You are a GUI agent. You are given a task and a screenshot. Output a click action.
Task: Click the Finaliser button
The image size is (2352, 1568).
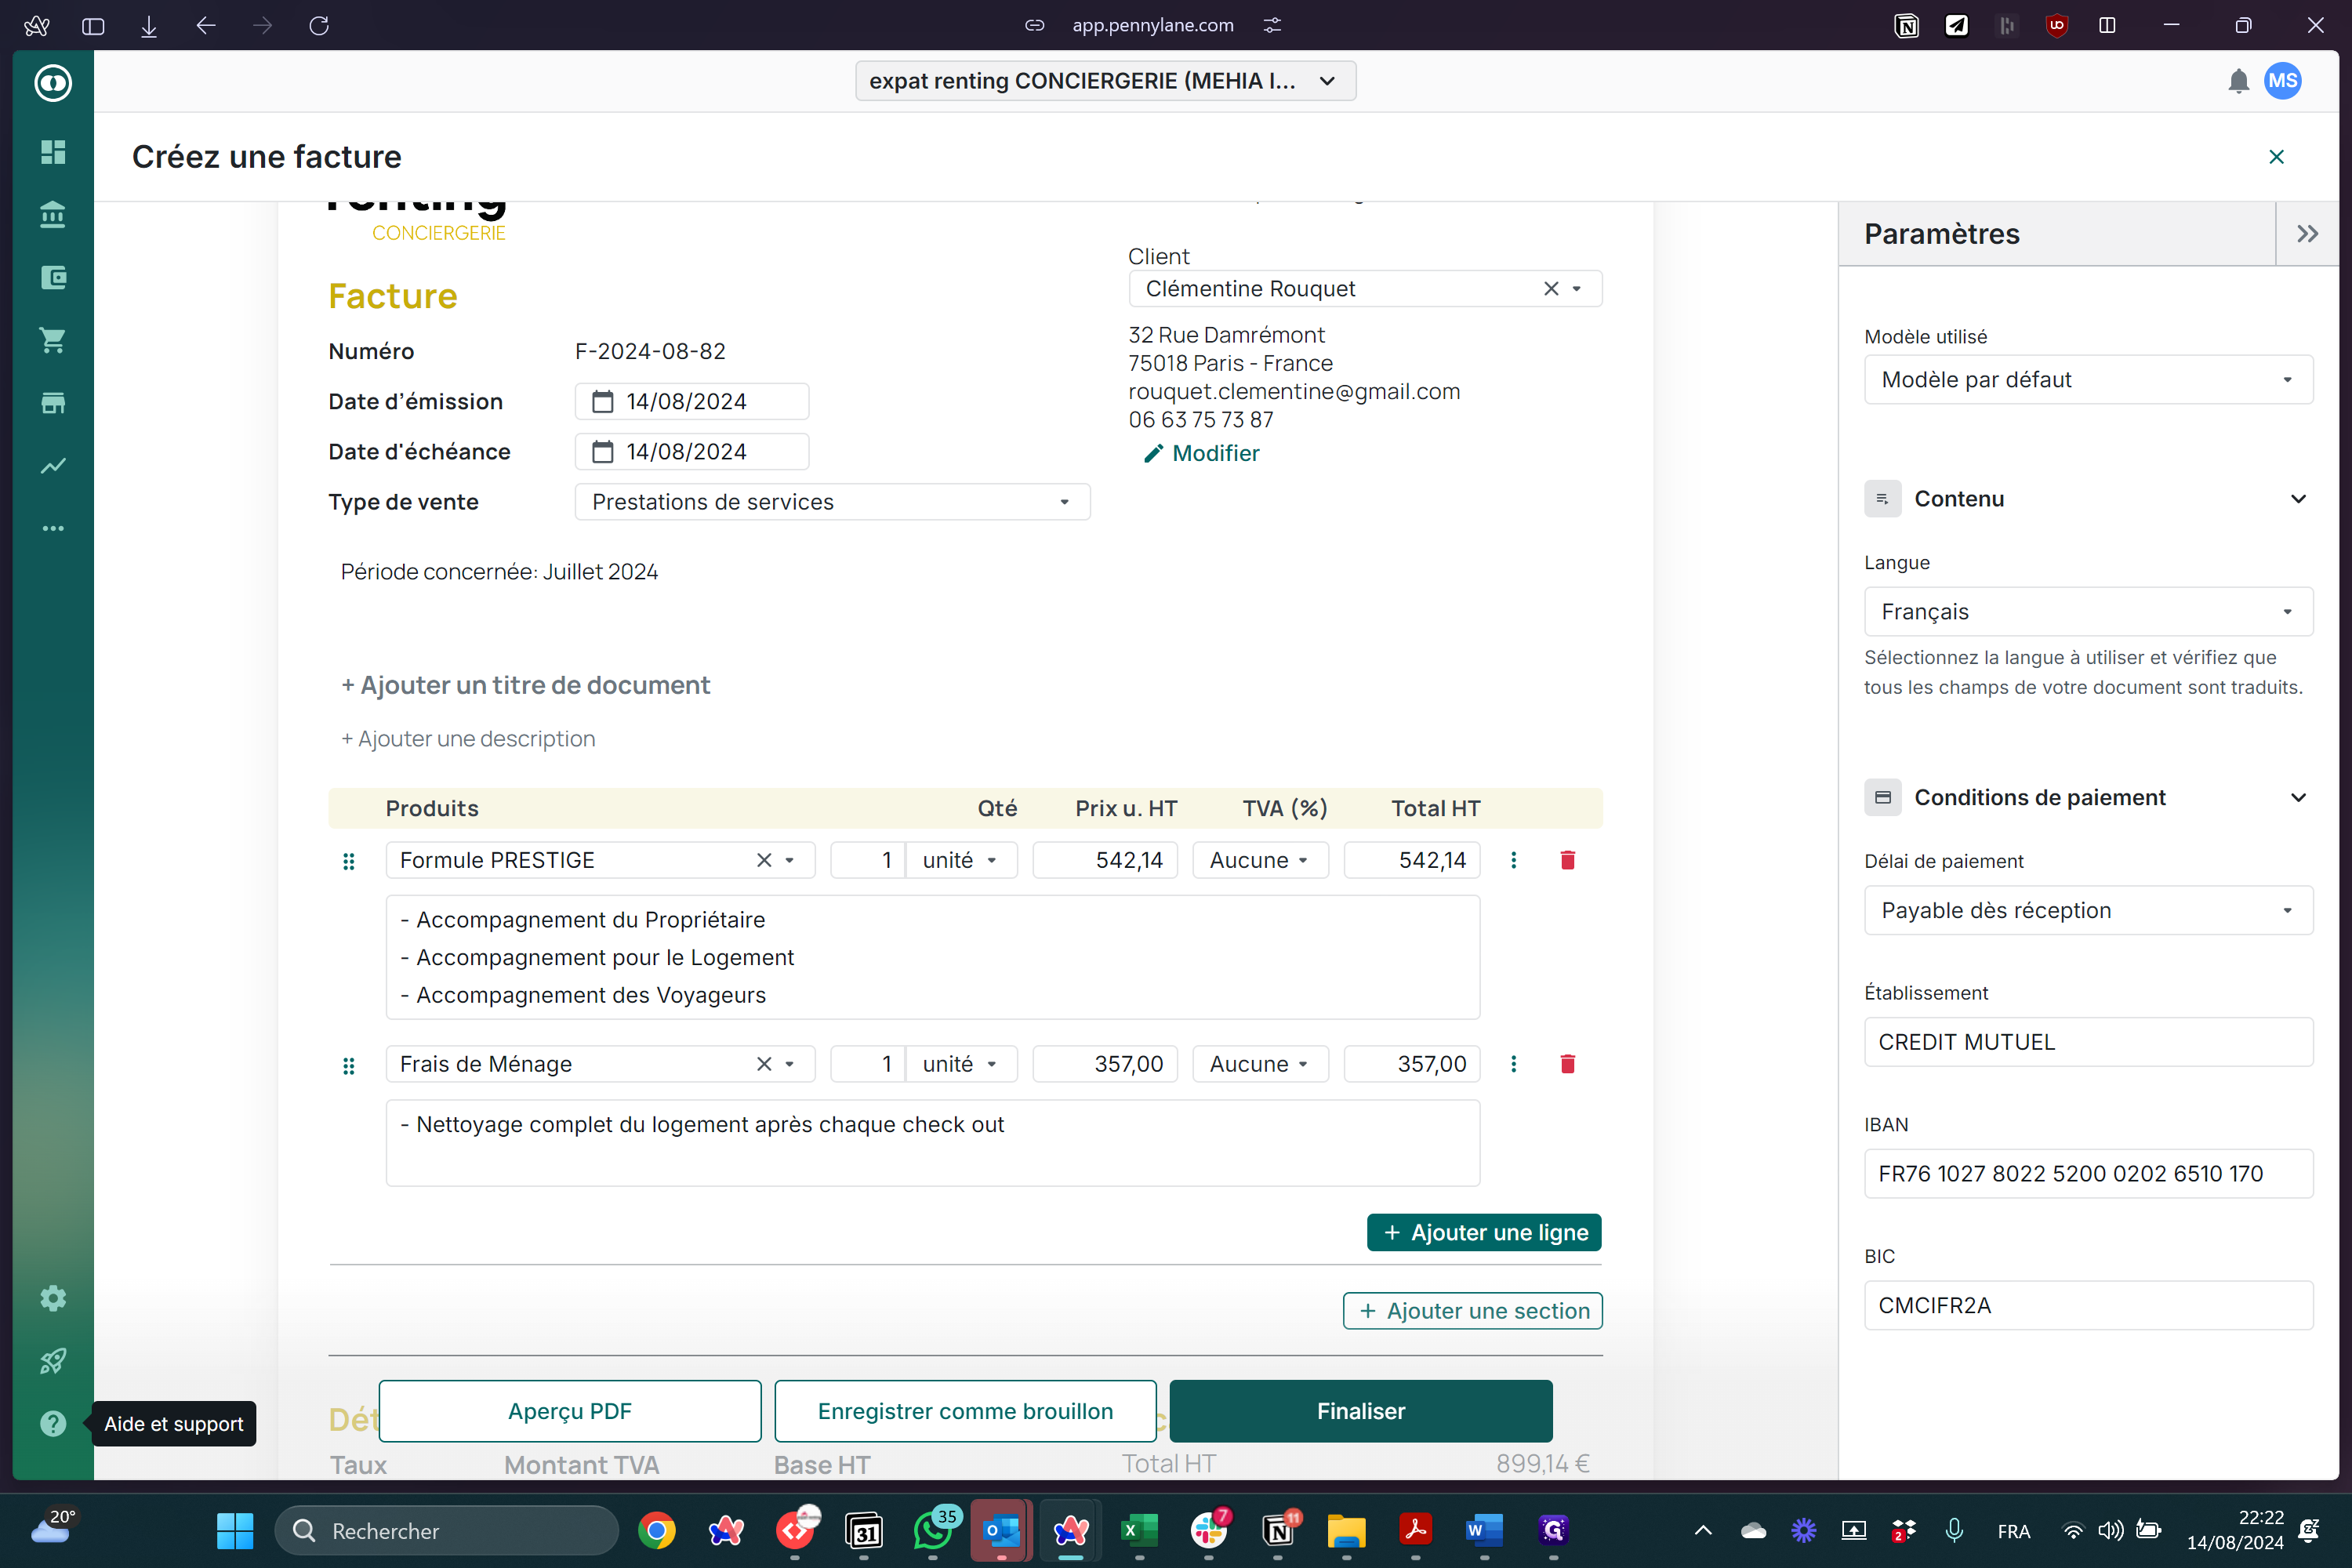click(1361, 1411)
